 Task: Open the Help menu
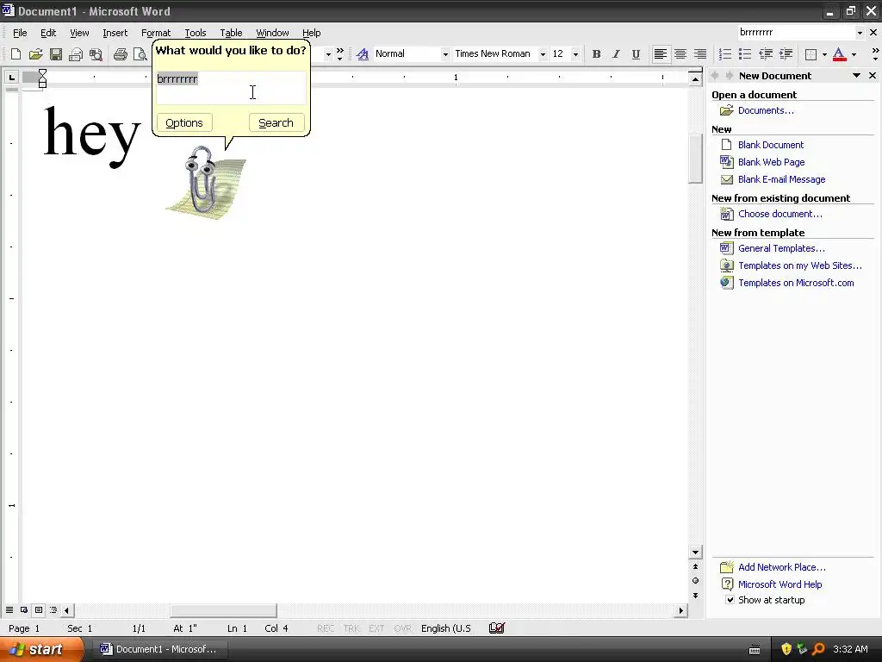[x=311, y=33]
